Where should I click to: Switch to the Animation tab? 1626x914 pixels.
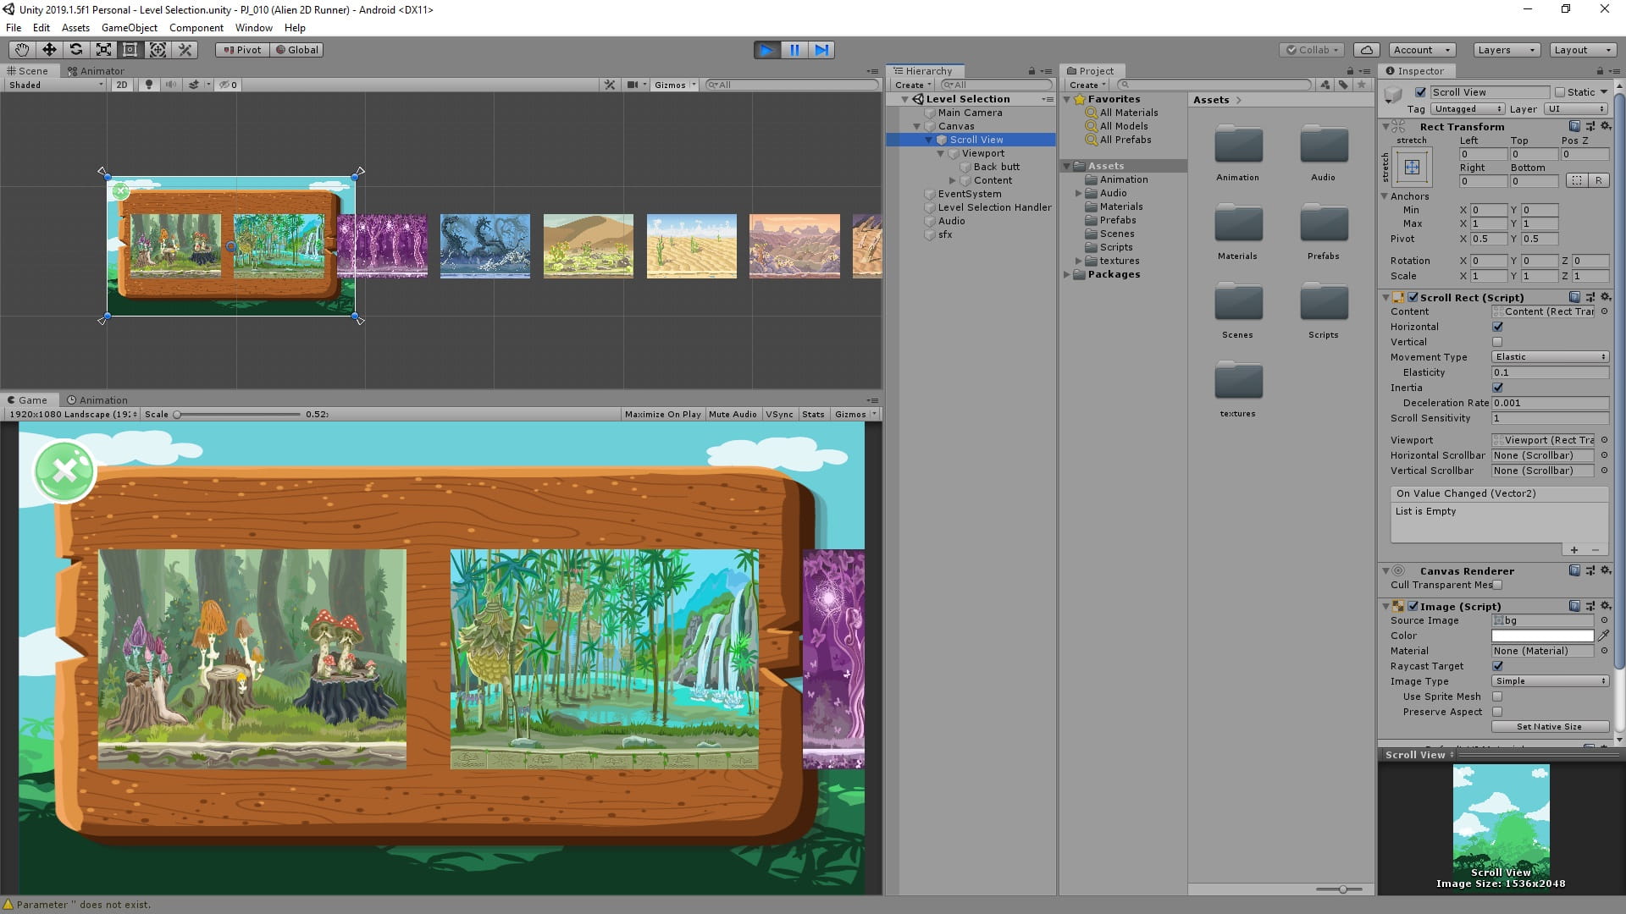pyautogui.click(x=97, y=400)
